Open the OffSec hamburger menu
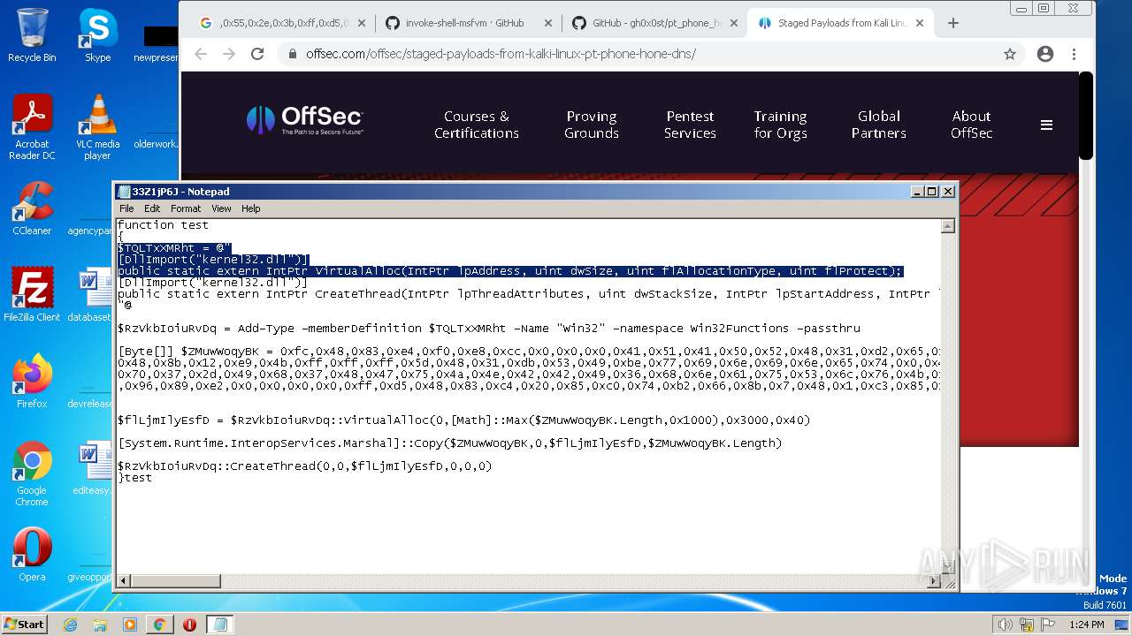 pyautogui.click(x=1046, y=125)
